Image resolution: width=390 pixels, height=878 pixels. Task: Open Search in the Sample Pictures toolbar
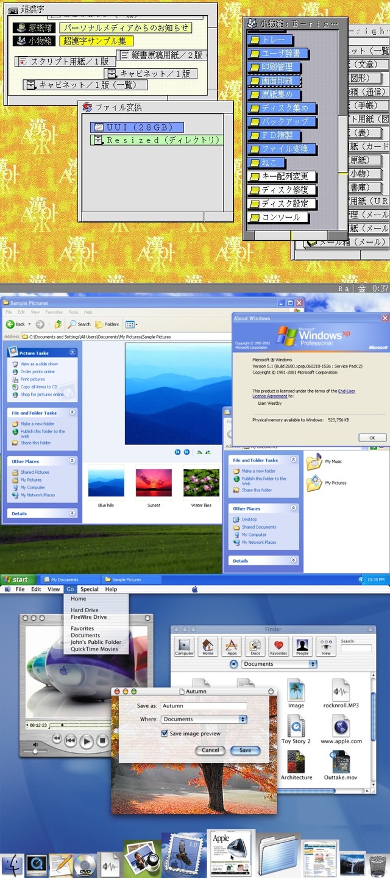pyautogui.click(x=79, y=324)
